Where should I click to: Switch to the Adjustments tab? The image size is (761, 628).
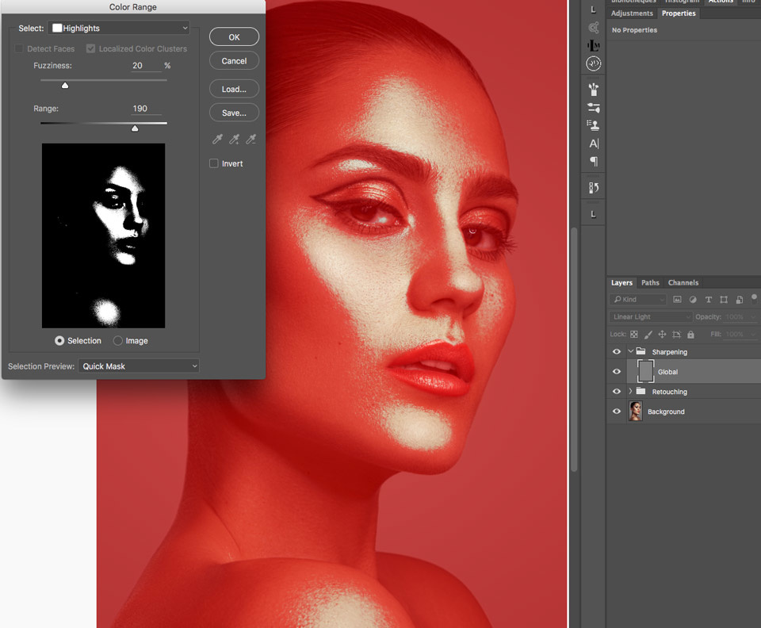point(632,13)
